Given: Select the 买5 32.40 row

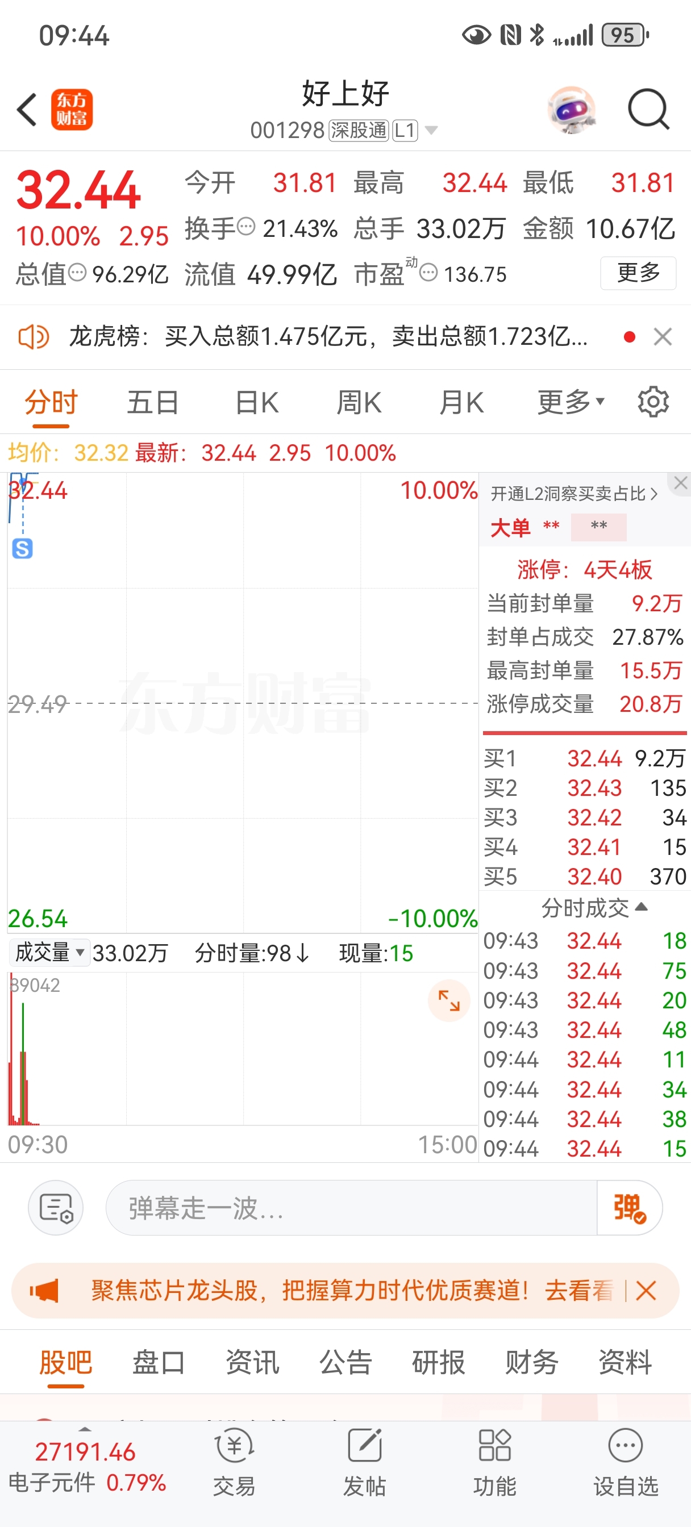Looking at the screenshot, I should click(x=585, y=877).
